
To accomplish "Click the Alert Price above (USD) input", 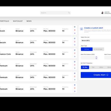I will point(89,58).
